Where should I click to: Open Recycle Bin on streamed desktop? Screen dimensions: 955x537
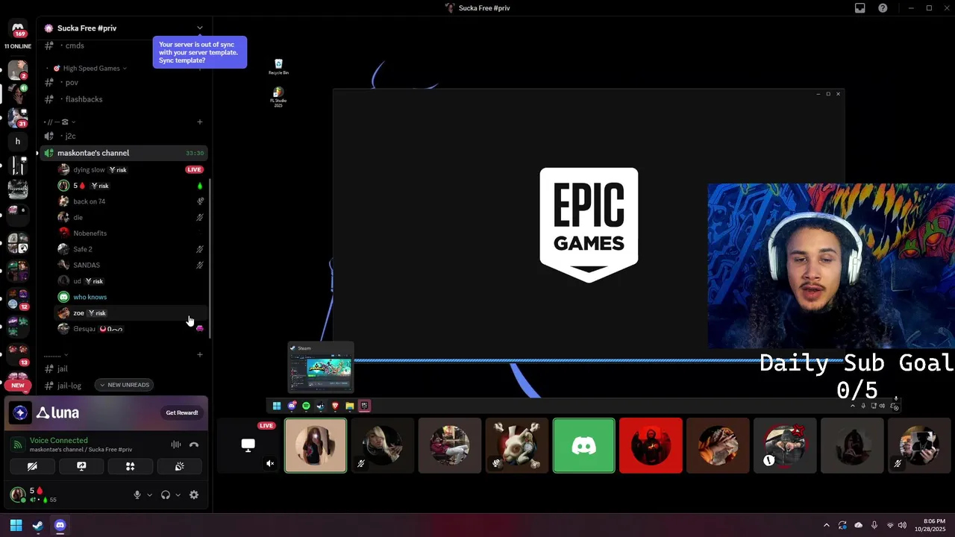tap(278, 67)
